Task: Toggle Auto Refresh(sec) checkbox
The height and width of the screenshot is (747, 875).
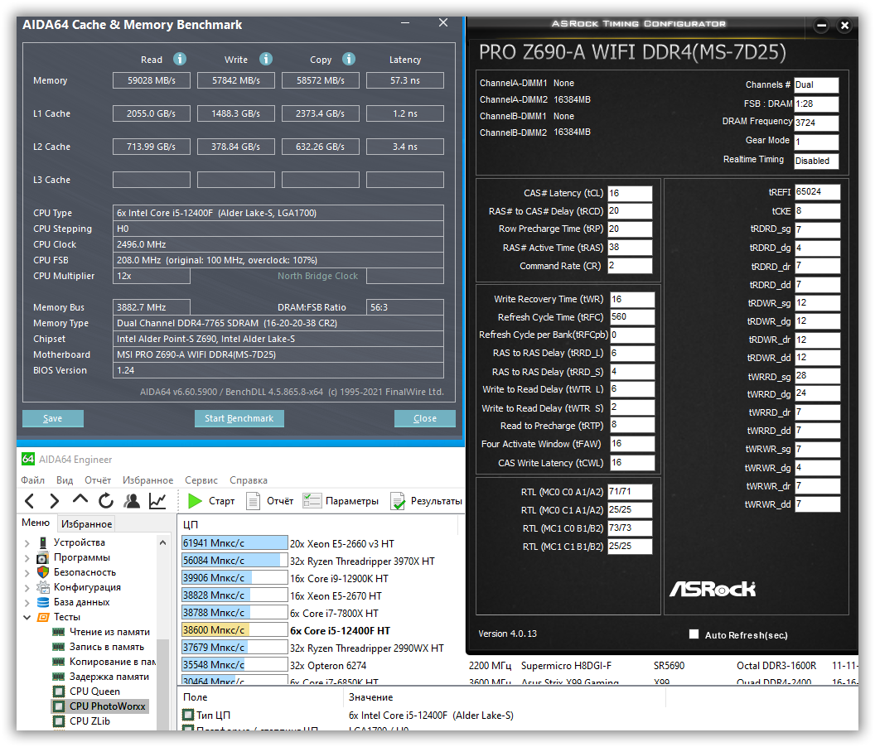Action: (694, 634)
